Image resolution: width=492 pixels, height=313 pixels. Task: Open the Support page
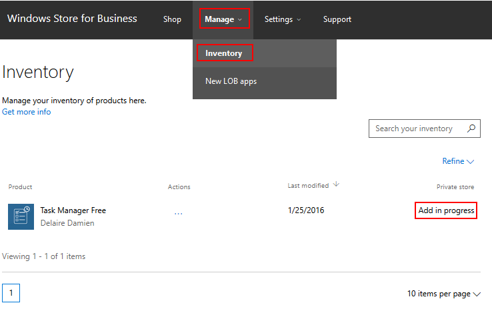pyautogui.click(x=337, y=19)
